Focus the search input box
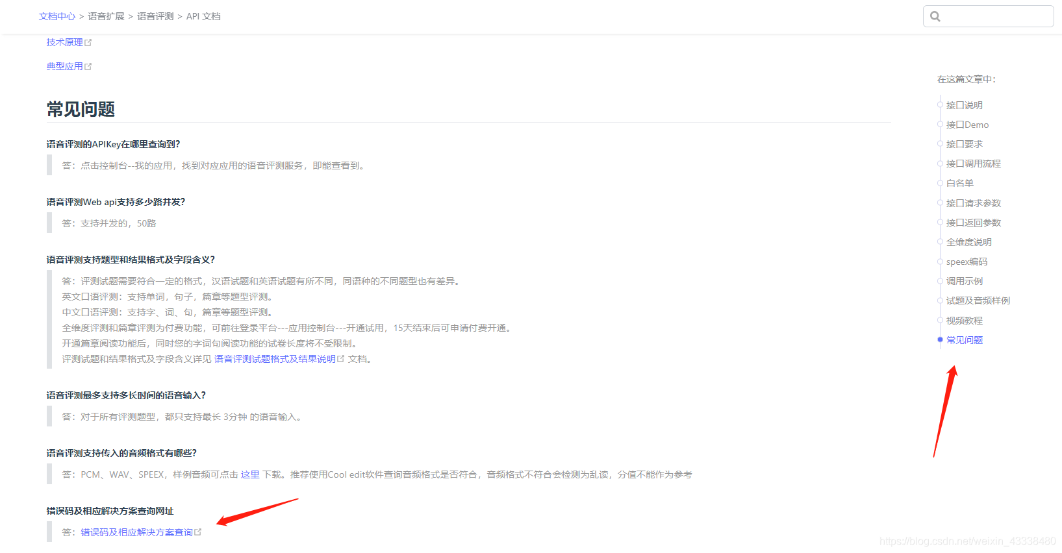1062x553 pixels. (988, 16)
